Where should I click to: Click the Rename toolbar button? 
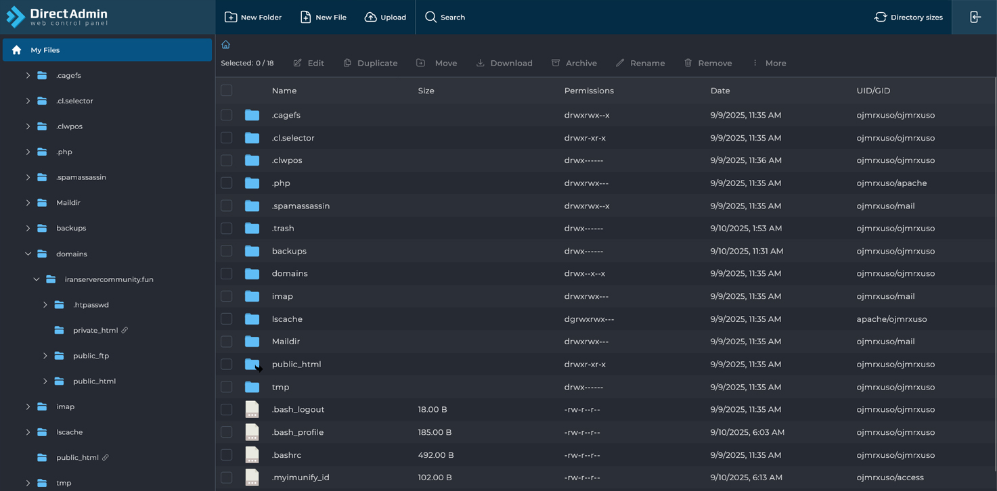click(x=640, y=63)
